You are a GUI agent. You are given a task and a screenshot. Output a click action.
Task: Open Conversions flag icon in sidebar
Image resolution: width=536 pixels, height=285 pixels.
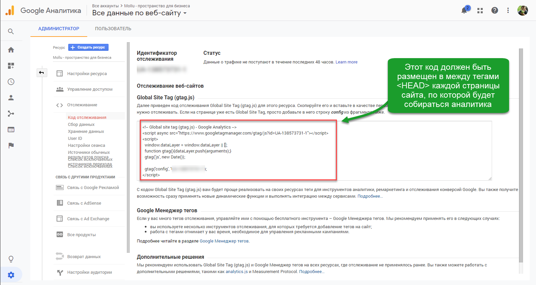click(x=11, y=145)
